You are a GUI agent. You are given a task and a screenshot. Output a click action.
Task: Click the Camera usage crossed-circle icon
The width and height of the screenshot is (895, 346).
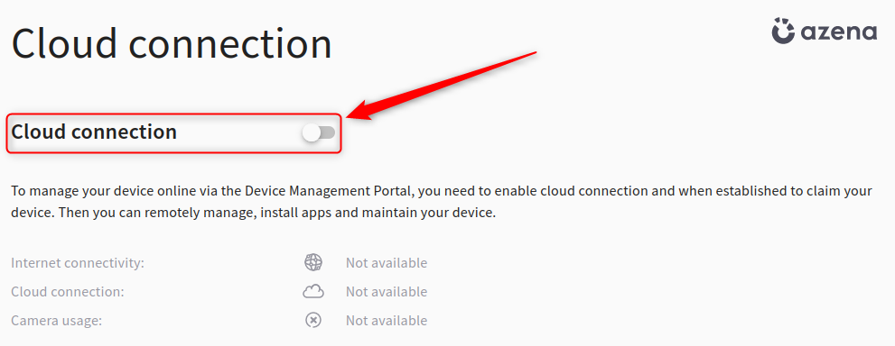312,321
